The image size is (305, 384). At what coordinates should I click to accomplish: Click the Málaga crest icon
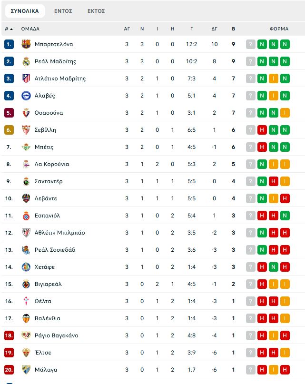26,370
